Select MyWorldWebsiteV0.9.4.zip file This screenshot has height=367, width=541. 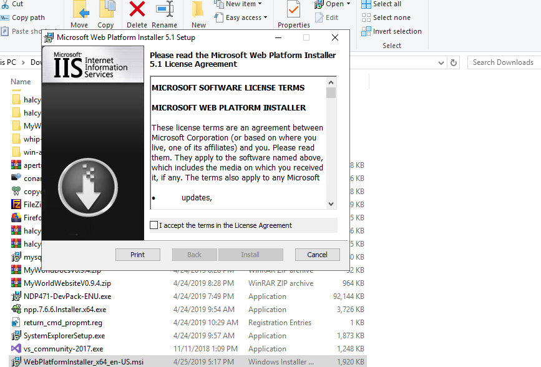click(x=67, y=283)
